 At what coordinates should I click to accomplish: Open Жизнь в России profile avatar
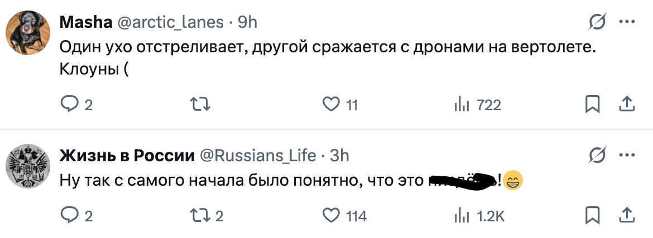pos(28,166)
